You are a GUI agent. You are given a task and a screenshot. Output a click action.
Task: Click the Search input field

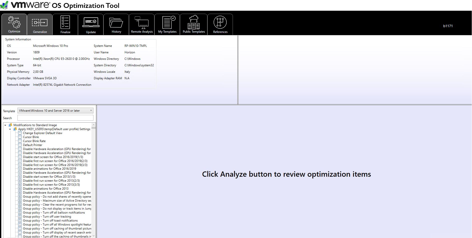pos(55,118)
